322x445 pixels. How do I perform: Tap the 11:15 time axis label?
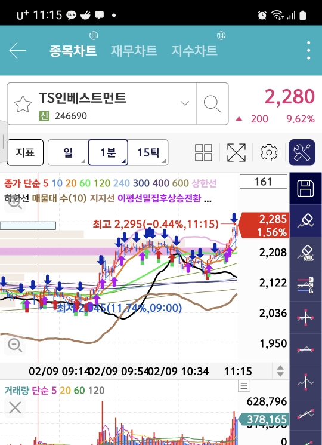point(238,371)
